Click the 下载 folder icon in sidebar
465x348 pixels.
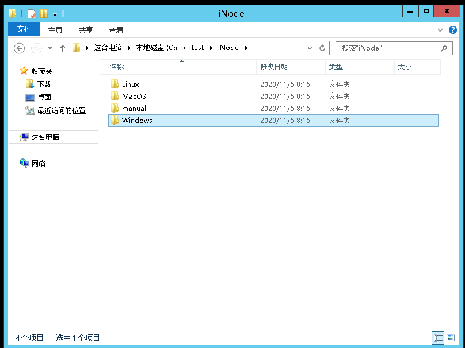coord(30,84)
